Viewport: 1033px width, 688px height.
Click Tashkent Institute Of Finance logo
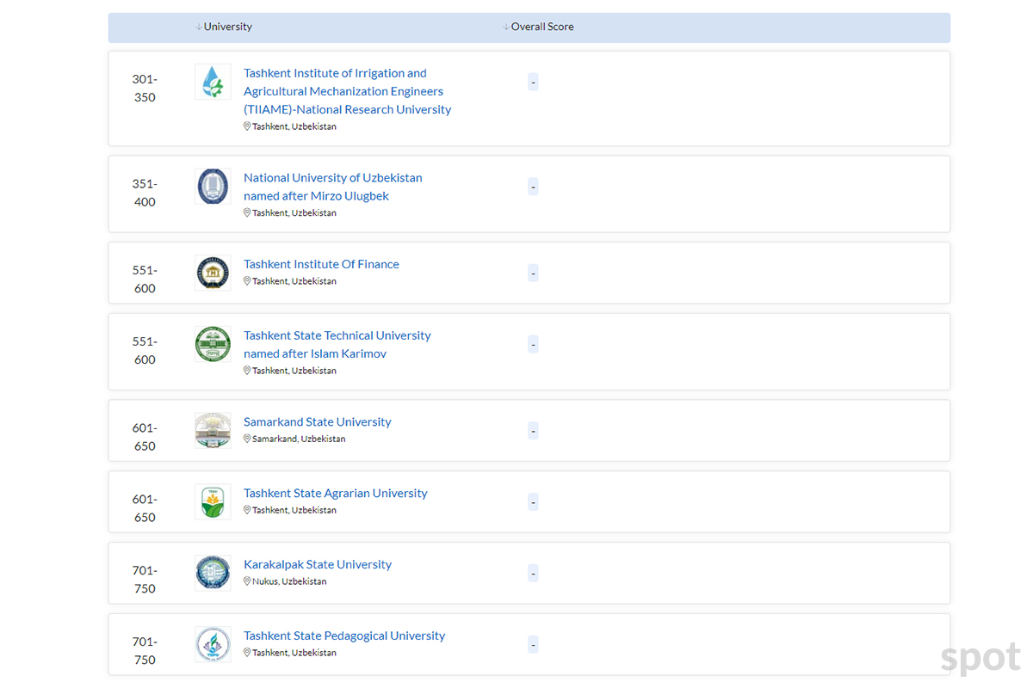(213, 273)
